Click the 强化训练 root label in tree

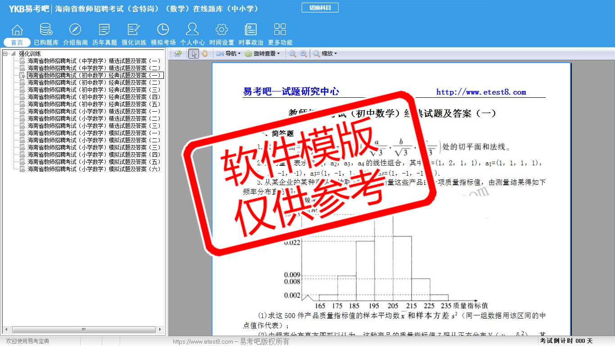(x=30, y=54)
